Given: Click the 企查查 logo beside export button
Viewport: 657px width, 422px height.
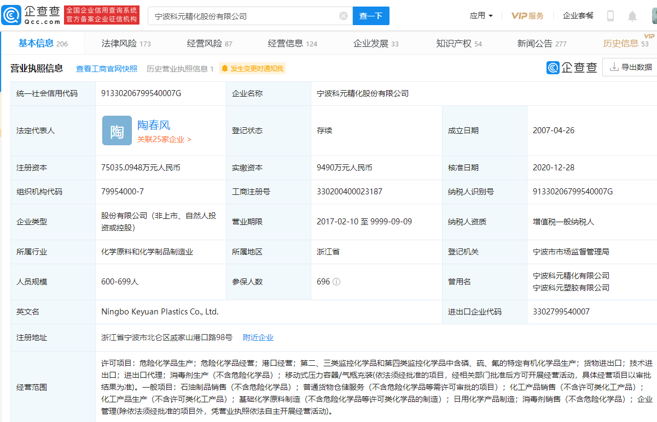Looking at the screenshot, I should [572, 67].
